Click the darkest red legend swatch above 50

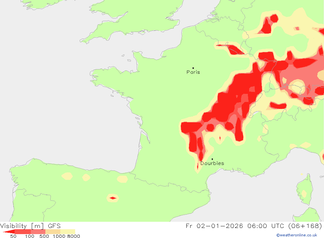point(9,232)
